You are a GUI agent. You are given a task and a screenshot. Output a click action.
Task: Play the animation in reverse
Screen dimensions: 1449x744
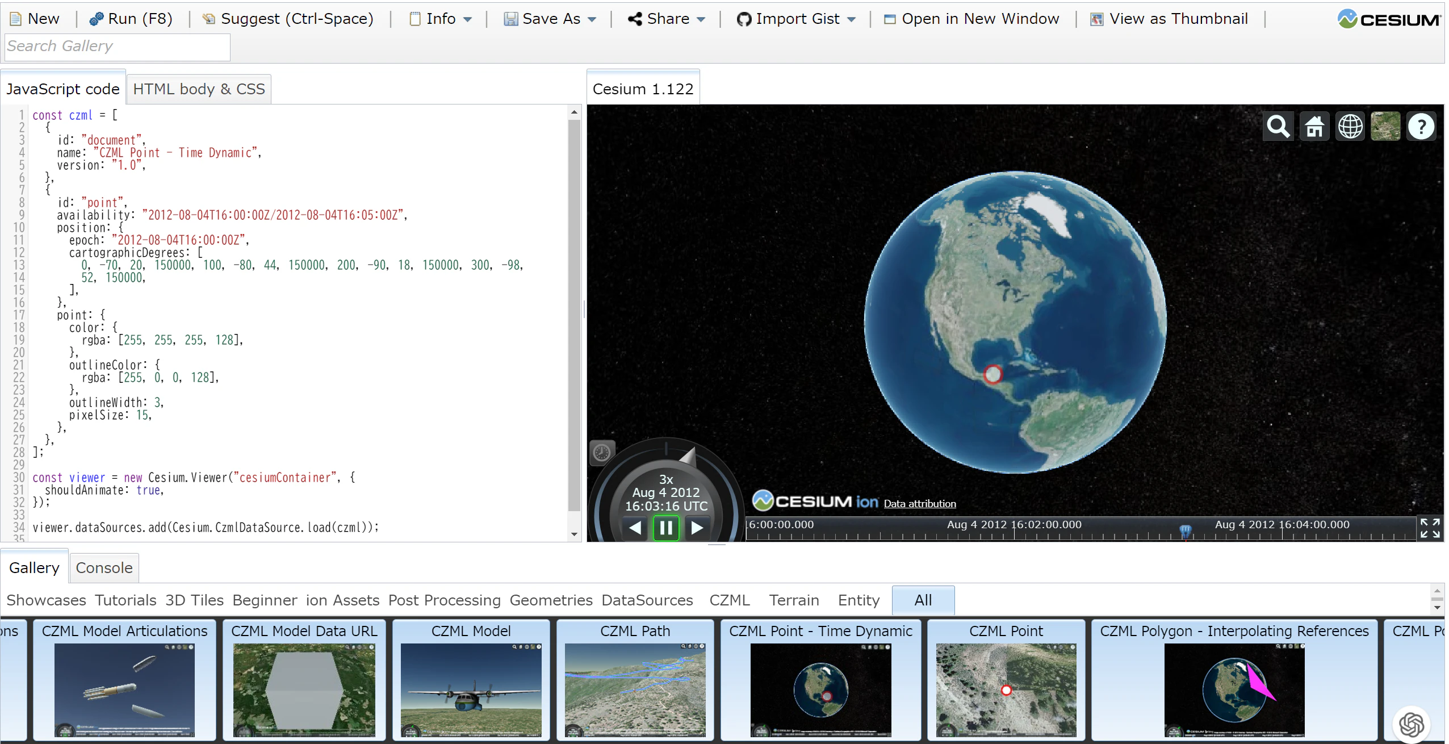[635, 528]
